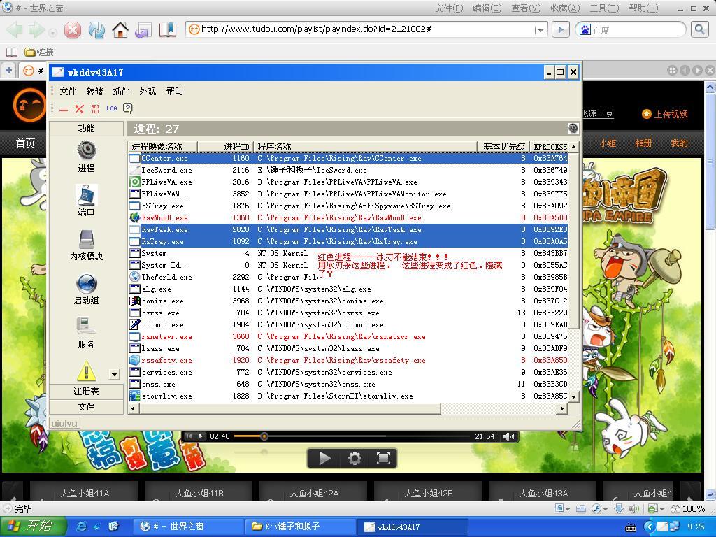Viewport: 716px width, 537px height.
Task: Open Internet Explorer quick launch icon in taskbar
Action: pyautogui.click(x=82, y=527)
